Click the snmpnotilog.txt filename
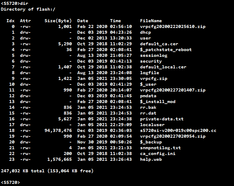 160,148
